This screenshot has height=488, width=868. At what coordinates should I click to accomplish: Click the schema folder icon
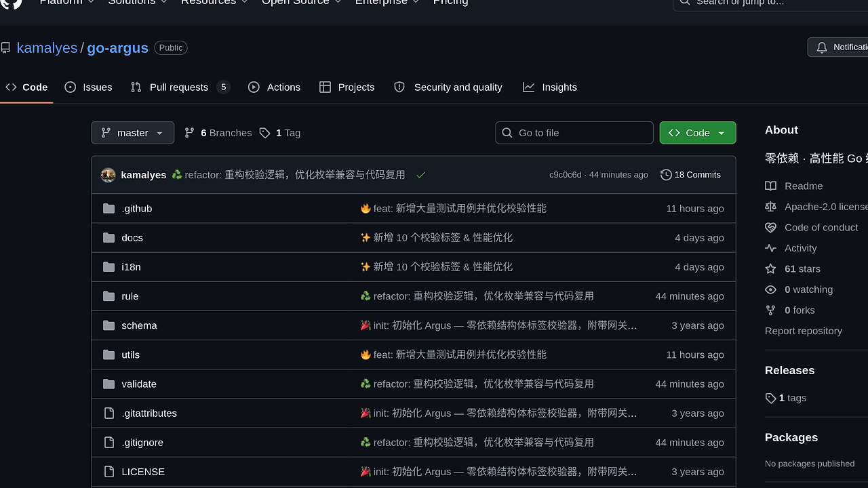click(108, 325)
